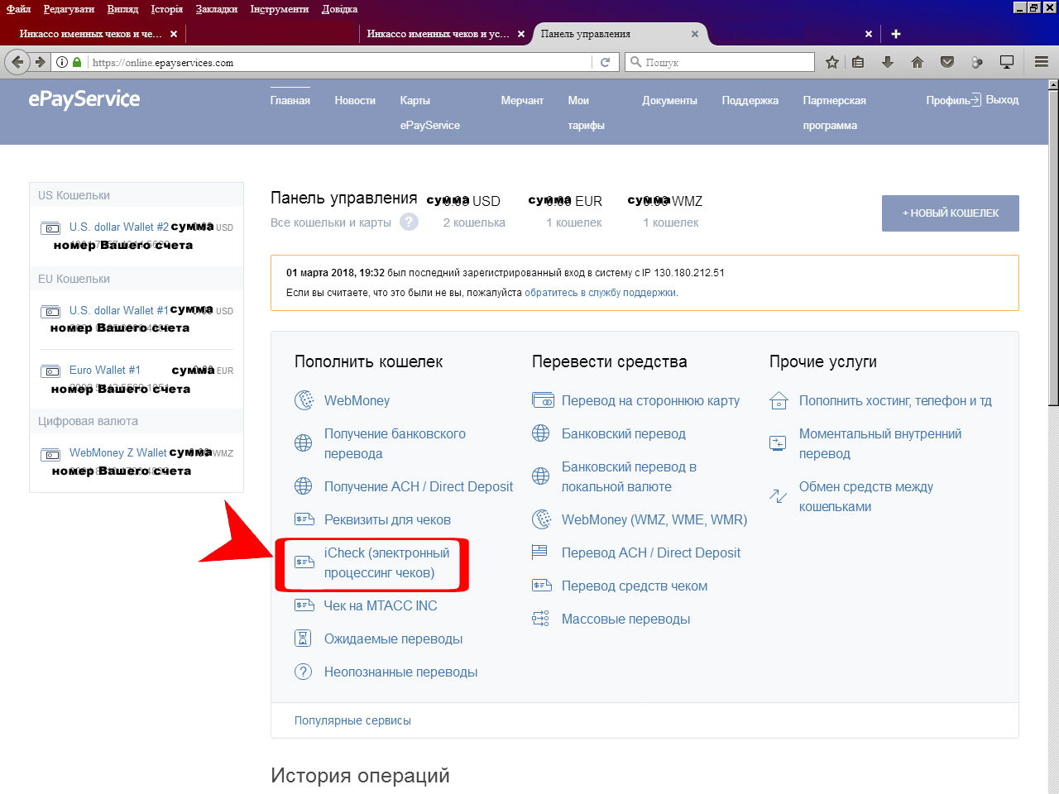Click the help question mark near Все кошельки и карты
Viewport: 1059px width, 794px height.
[x=409, y=222]
